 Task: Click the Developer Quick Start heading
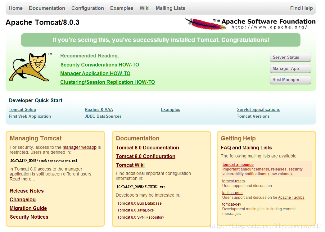pos(35,101)
